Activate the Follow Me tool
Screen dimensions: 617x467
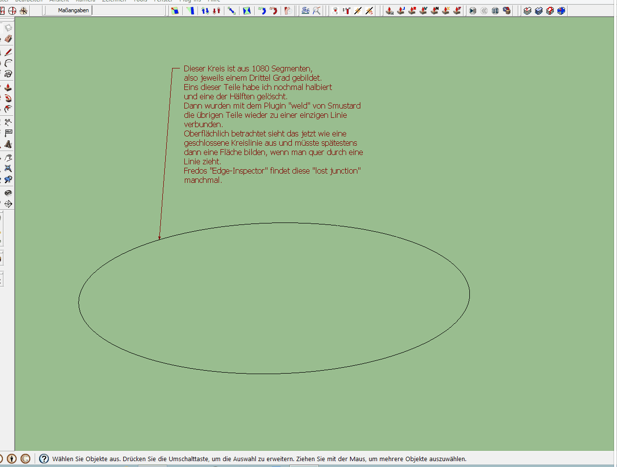8,98
